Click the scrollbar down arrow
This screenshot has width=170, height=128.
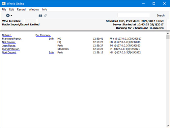[x=168, y=126]
